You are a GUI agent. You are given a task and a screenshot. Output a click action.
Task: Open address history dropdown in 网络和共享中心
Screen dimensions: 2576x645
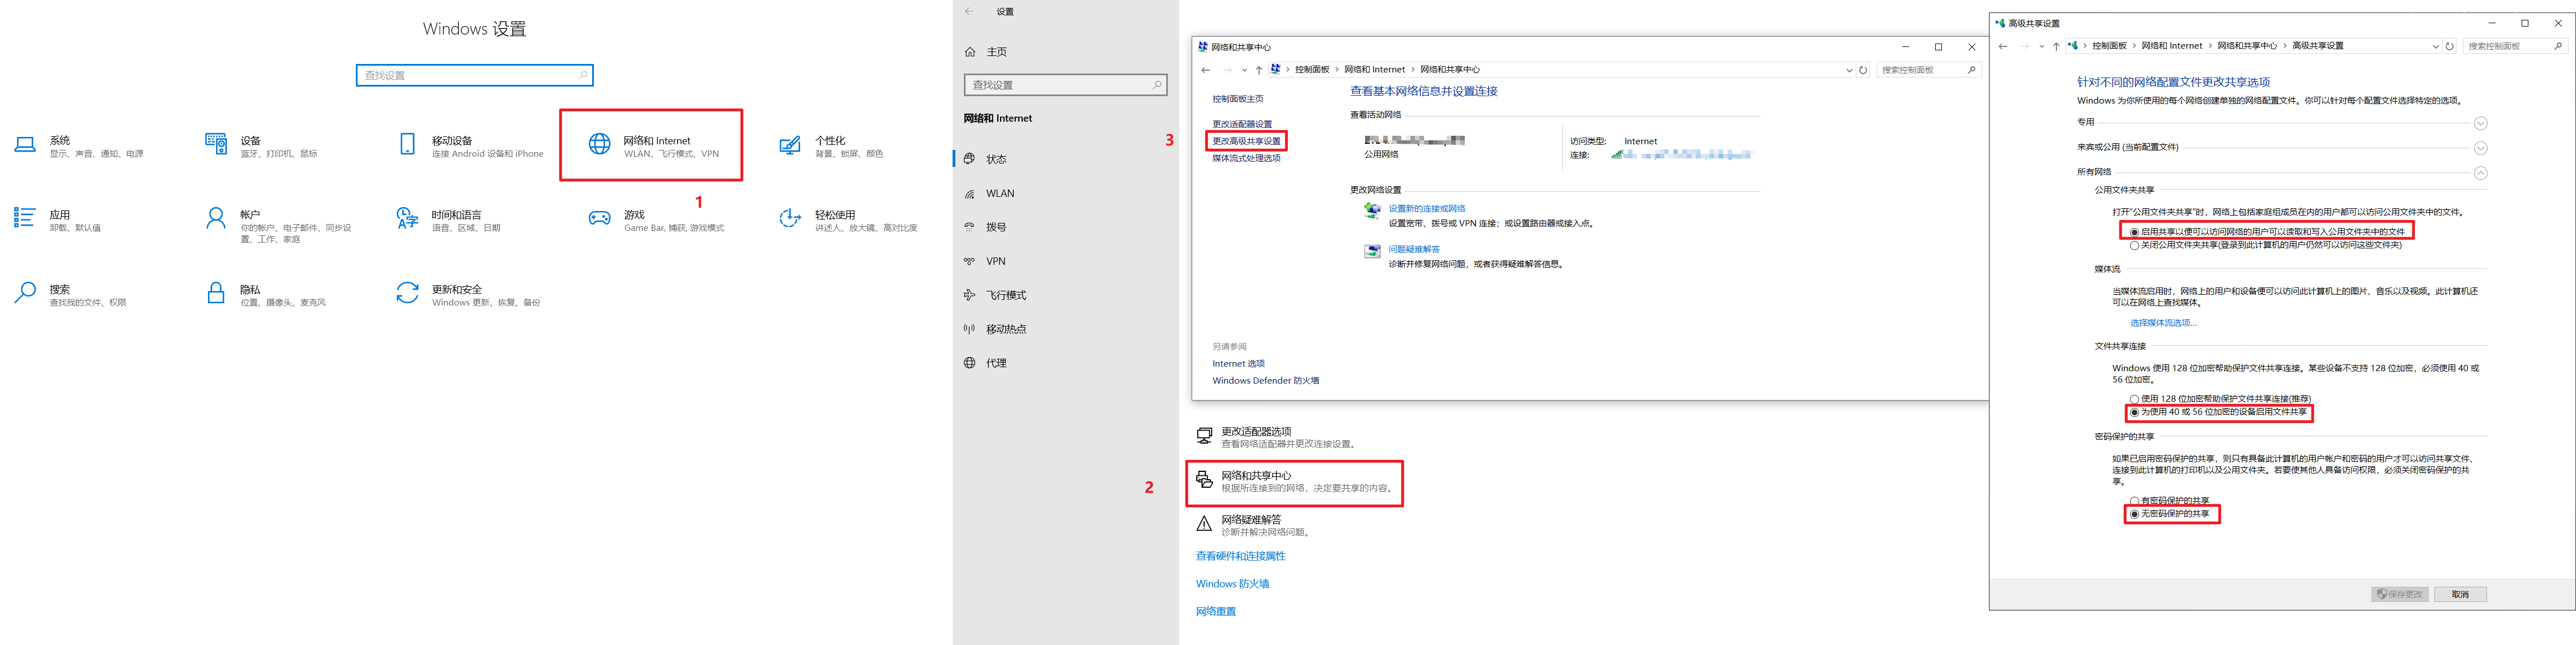pos(1848,70)
